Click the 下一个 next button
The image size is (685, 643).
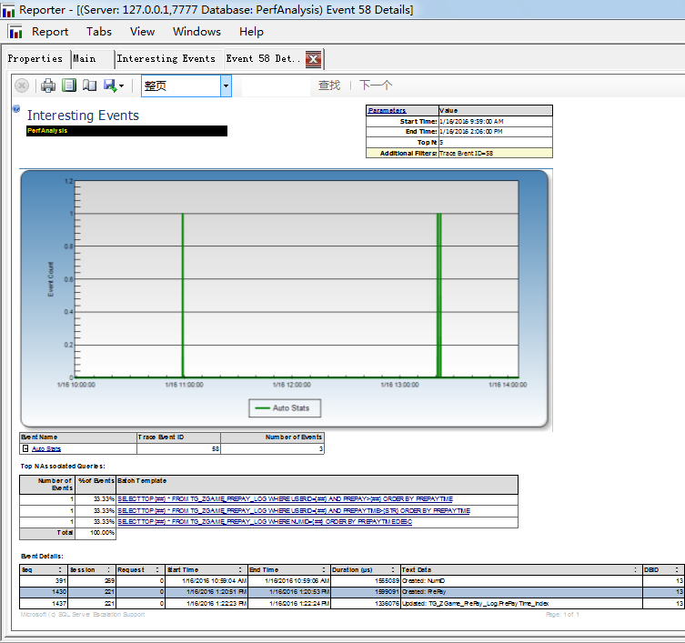[x=376, y=85]
